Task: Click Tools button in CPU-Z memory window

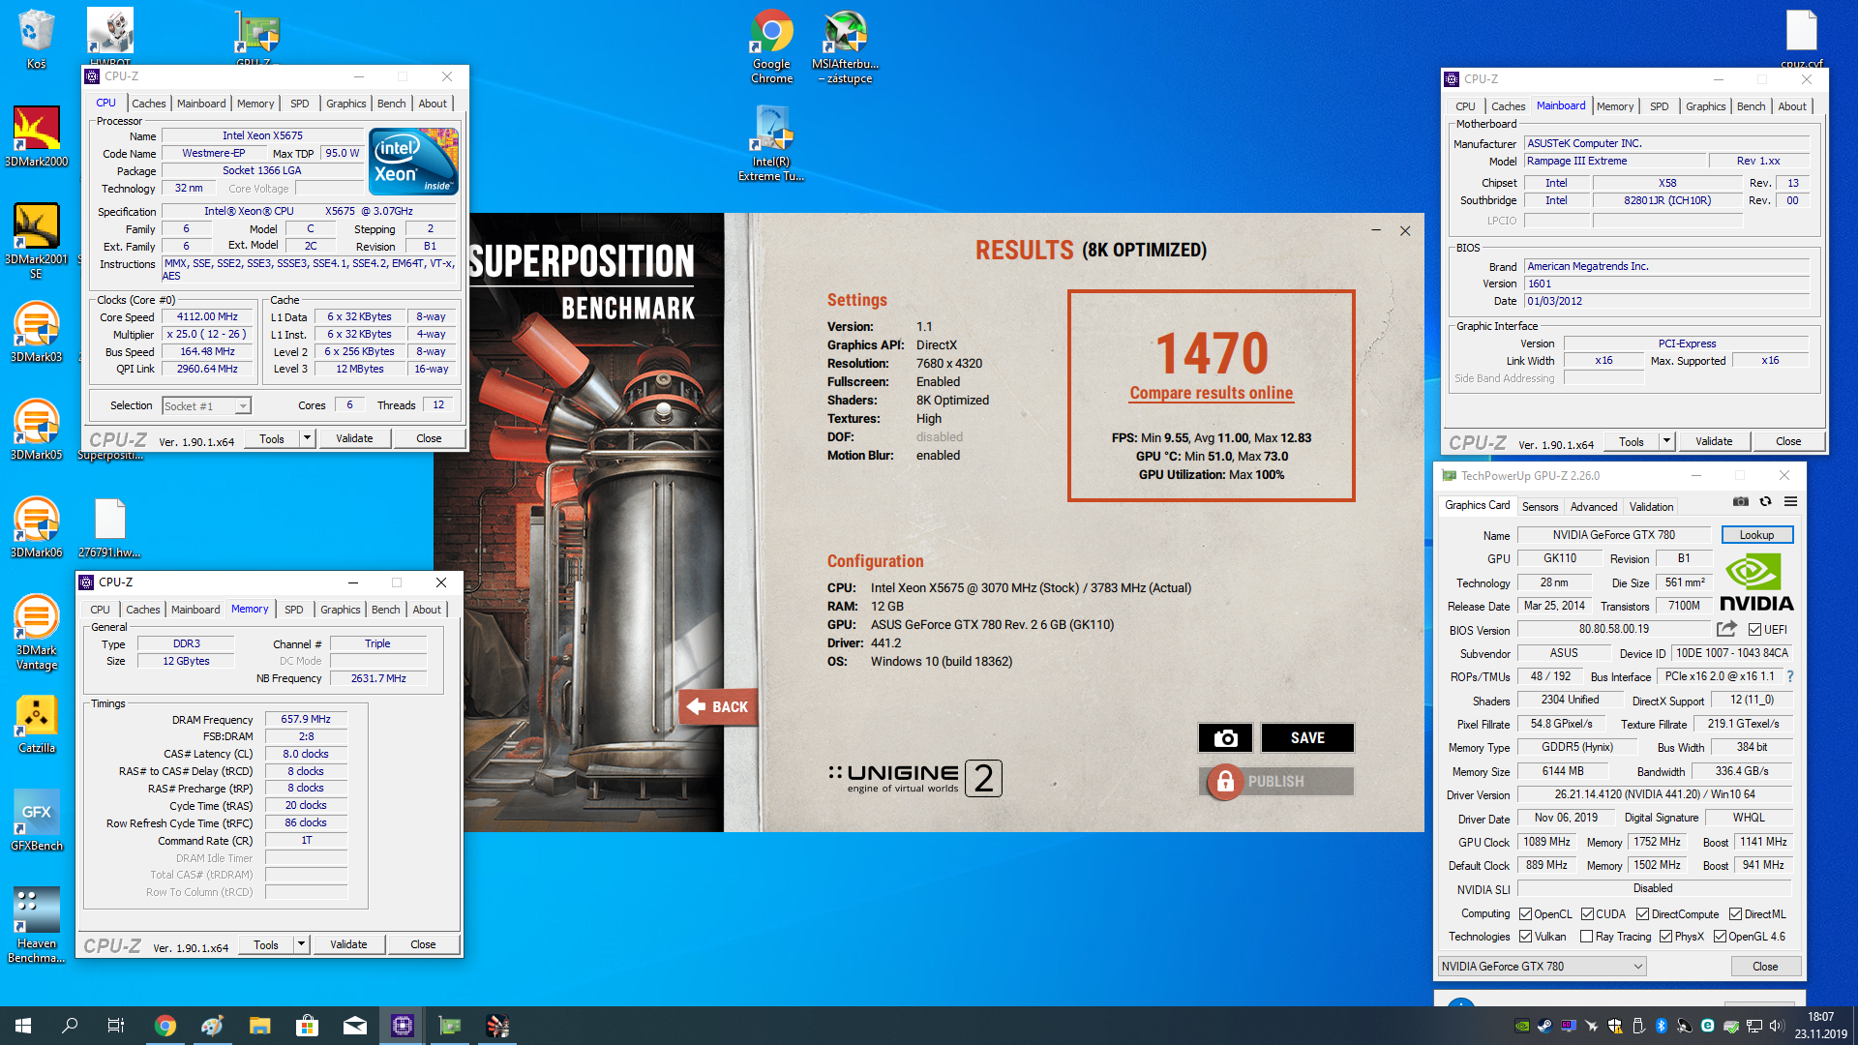Action: point(266,944)
